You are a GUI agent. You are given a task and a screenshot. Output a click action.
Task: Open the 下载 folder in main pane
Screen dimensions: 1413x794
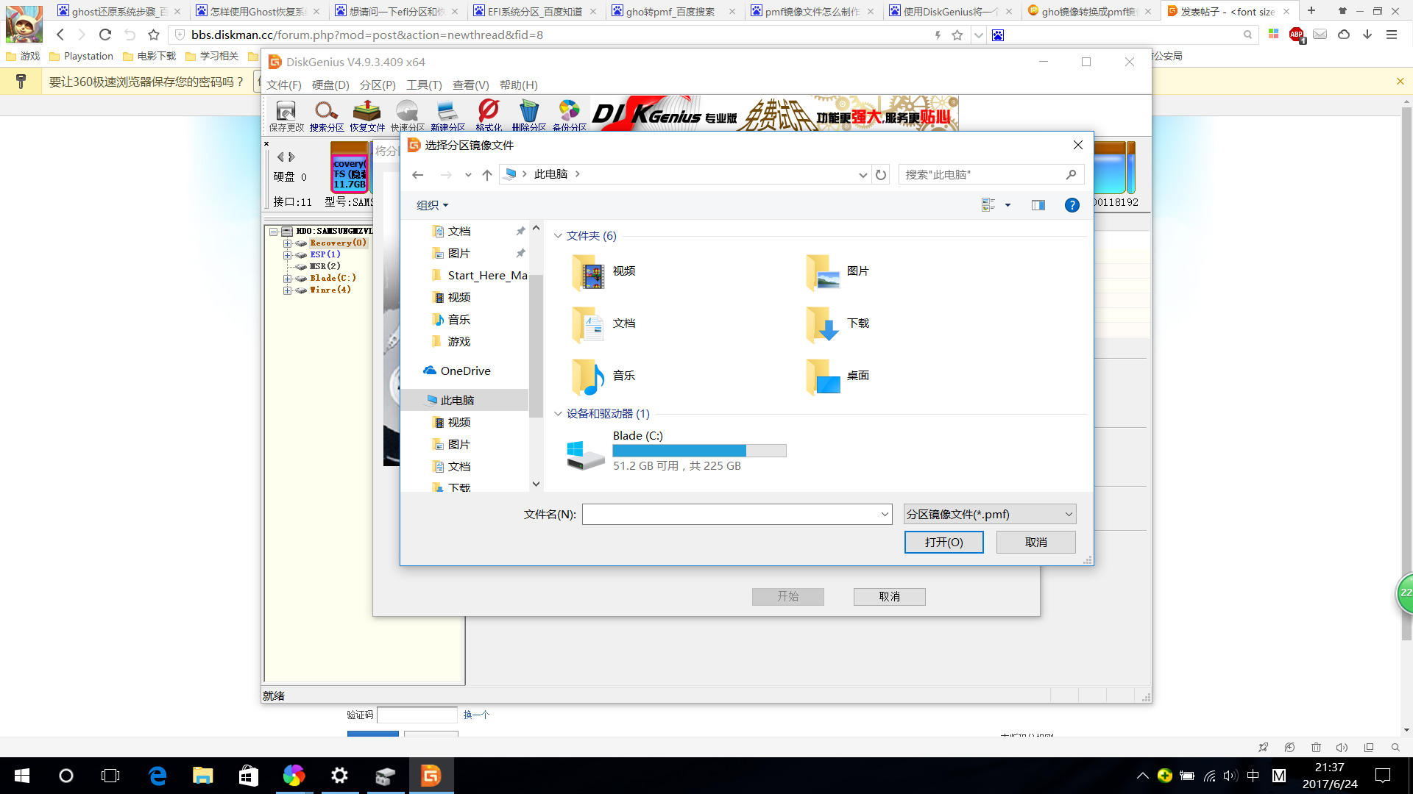click(x=839, y=323)
